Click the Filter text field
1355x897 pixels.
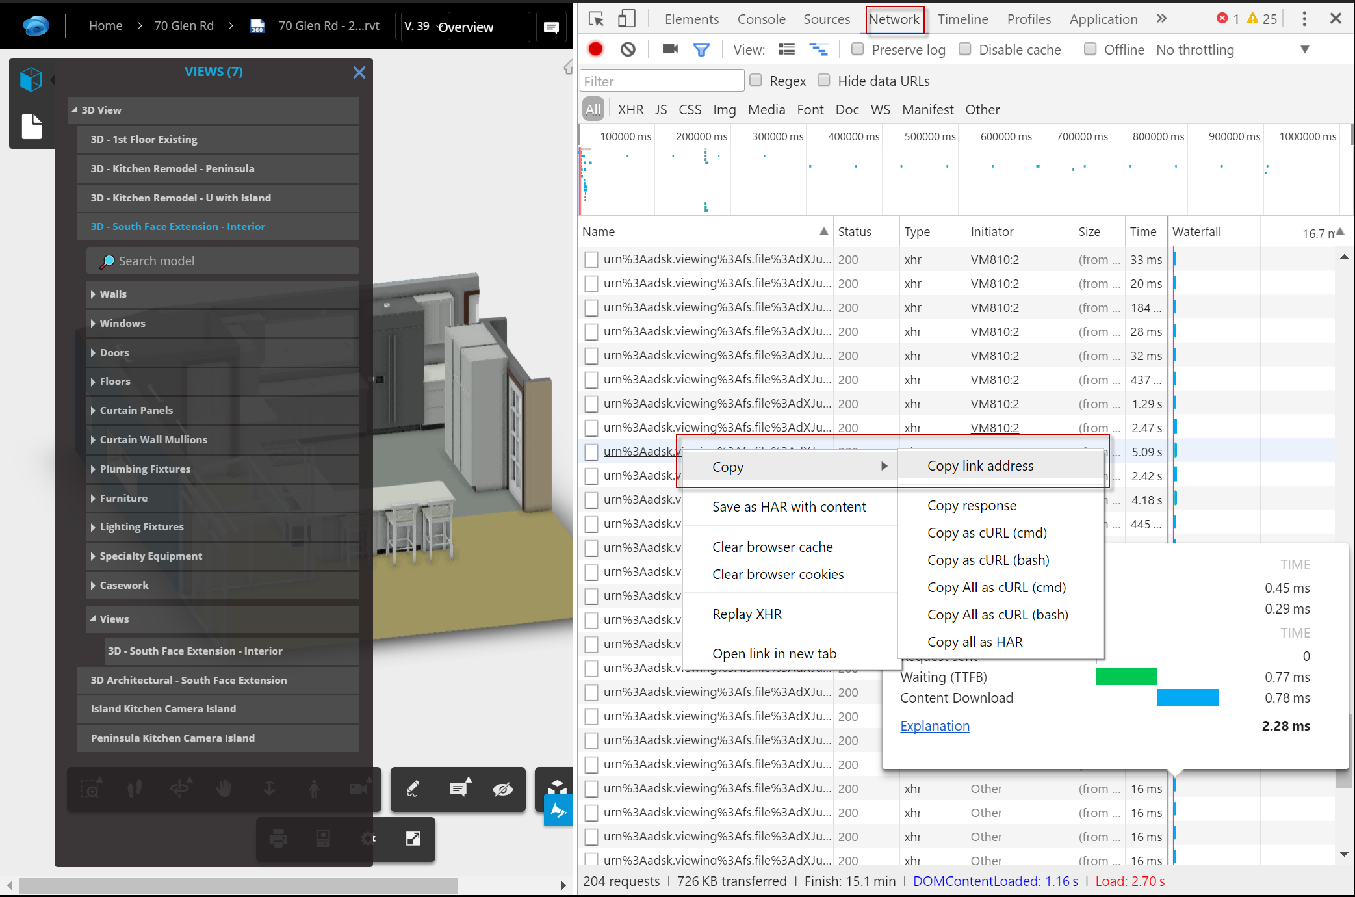point(662,81)
